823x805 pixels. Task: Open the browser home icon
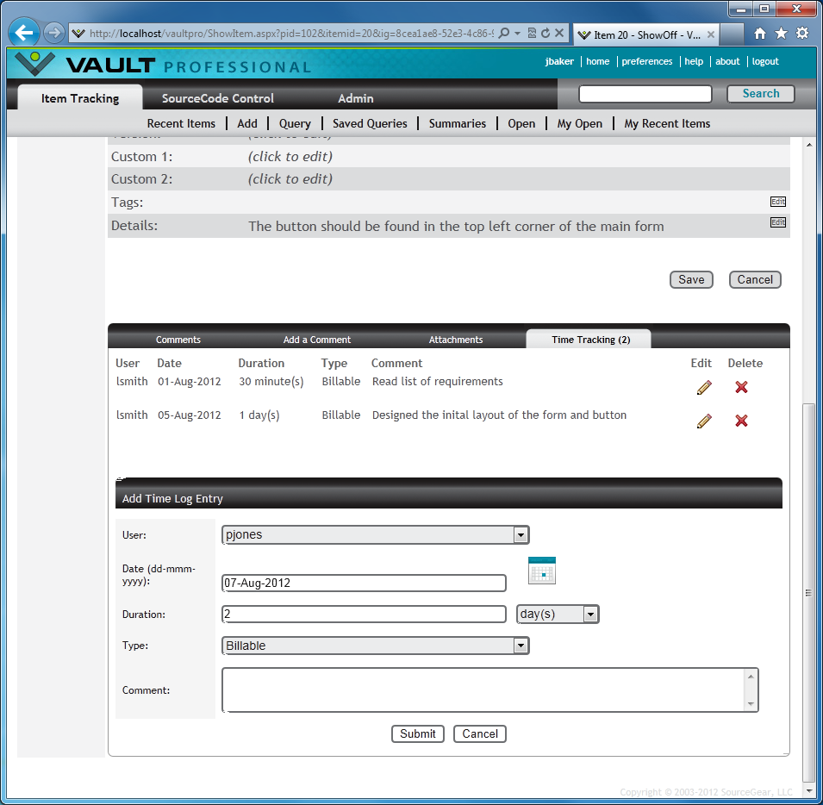tap(759, 34)
